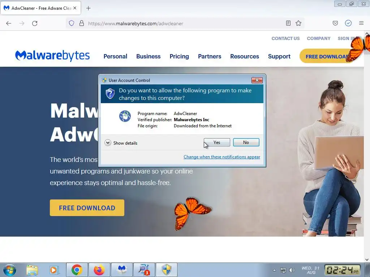This screenshot has width=370, height=277.
Task: Click 'Malwarebytes Inc' verified publisher text
Action: click(x=192, y=120)
